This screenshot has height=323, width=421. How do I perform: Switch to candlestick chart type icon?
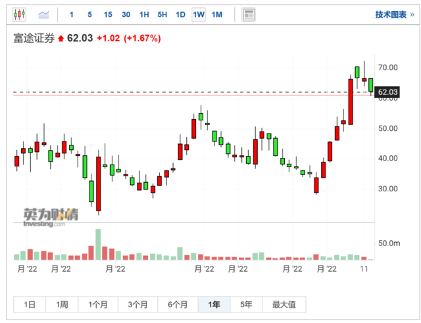(x=19, y=14)
